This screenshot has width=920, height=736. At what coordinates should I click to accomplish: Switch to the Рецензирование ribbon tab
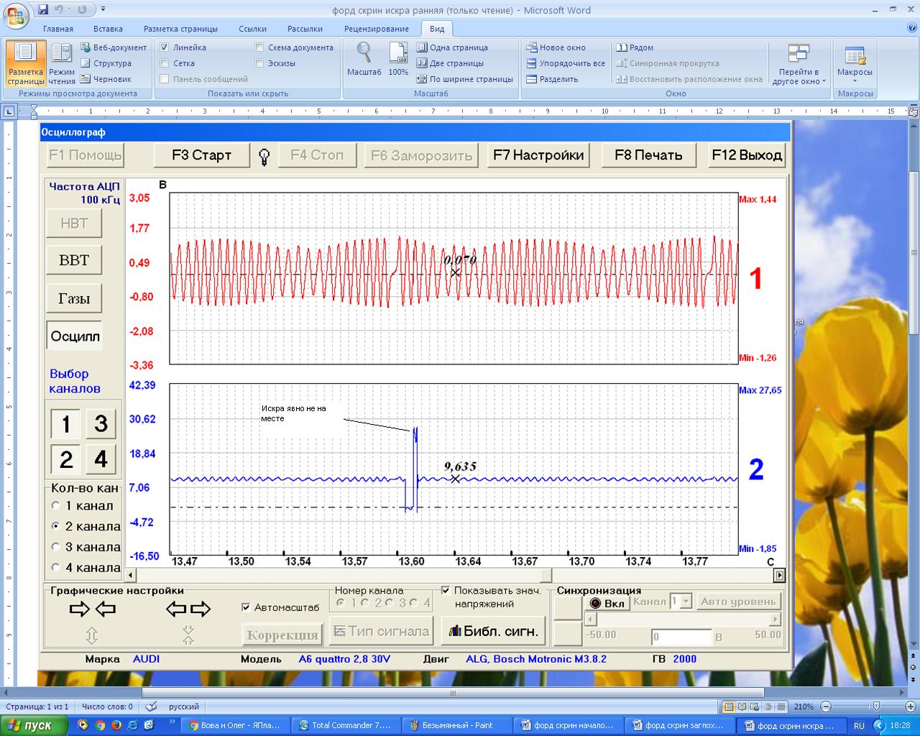click(x=377, y=29)
